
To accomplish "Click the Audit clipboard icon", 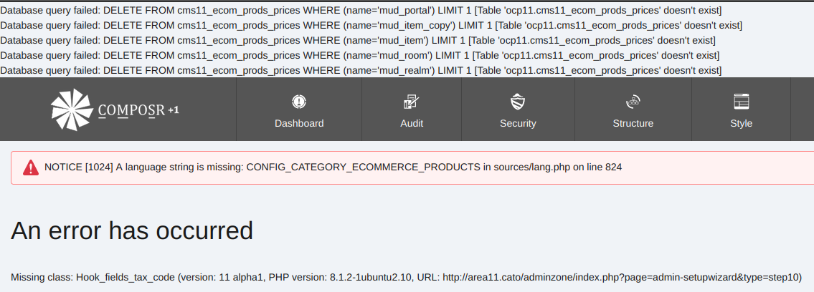I will tap(412, 102).
